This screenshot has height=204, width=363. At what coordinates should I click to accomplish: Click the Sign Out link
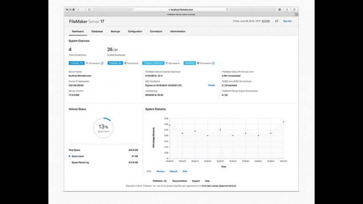tap(287, 21)
